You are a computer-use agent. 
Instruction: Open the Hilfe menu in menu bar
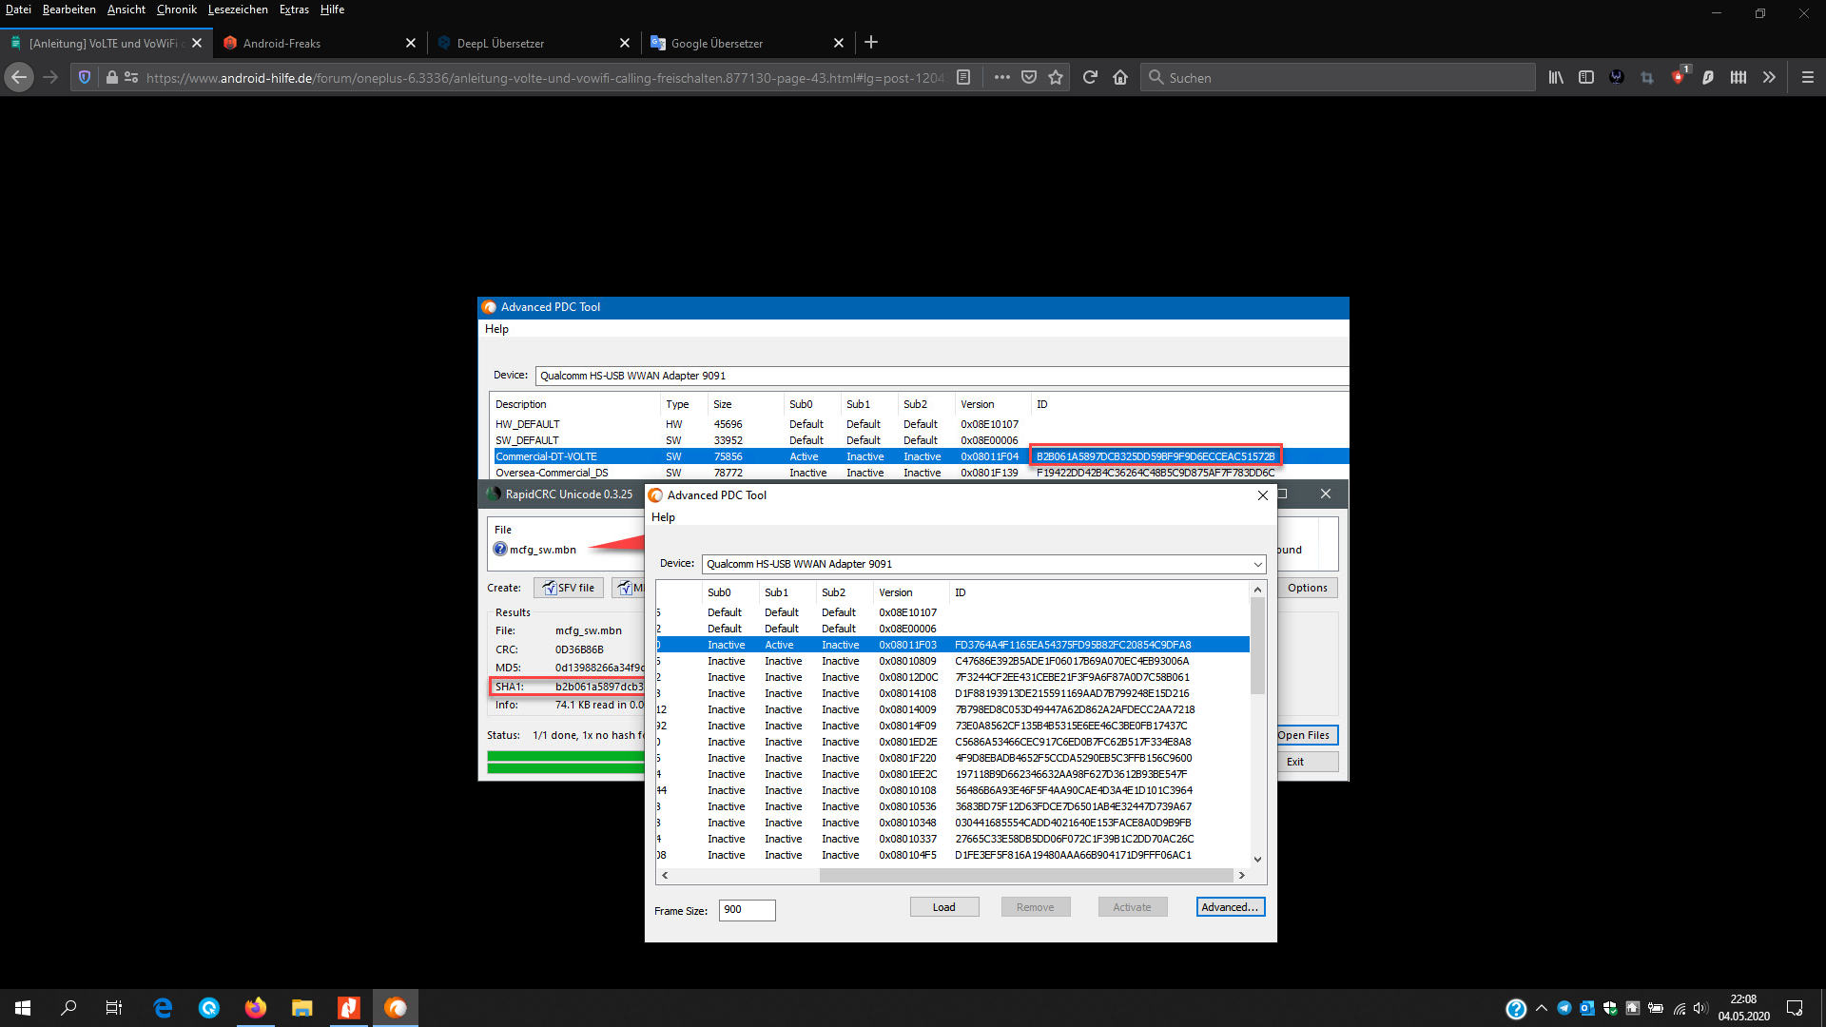pyautogui.click(x=332, y=10)
